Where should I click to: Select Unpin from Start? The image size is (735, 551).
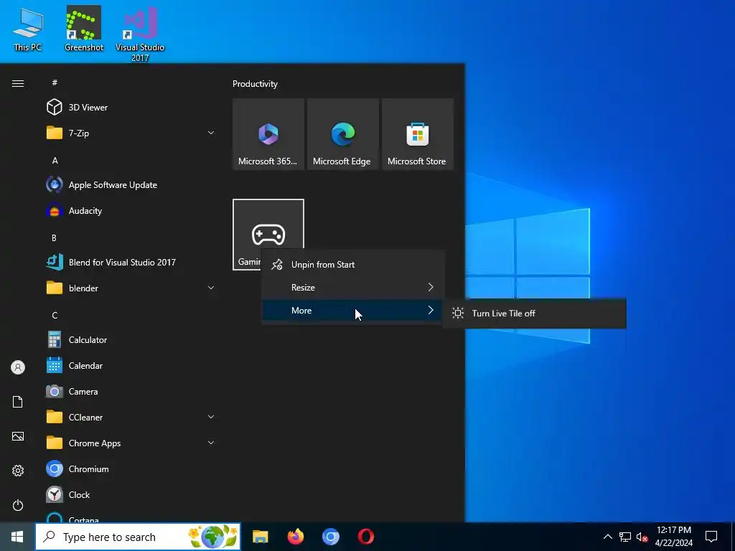click(x=352, y=265)
